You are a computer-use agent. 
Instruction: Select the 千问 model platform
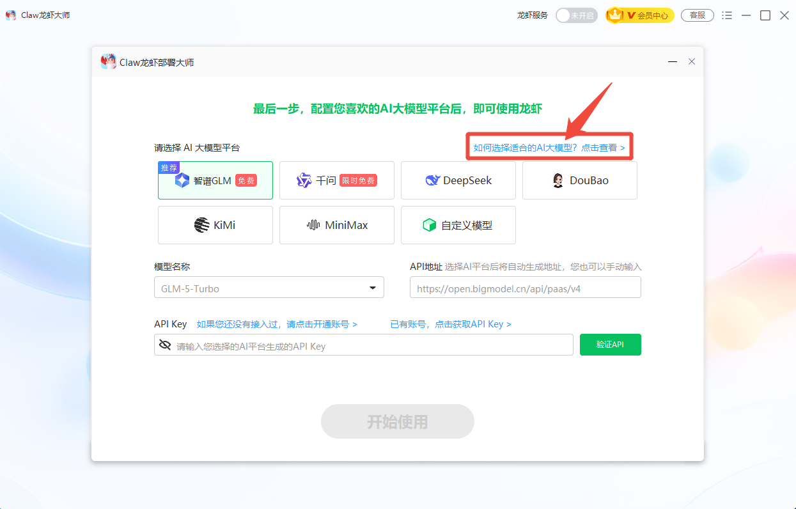(x=336, y=180)
